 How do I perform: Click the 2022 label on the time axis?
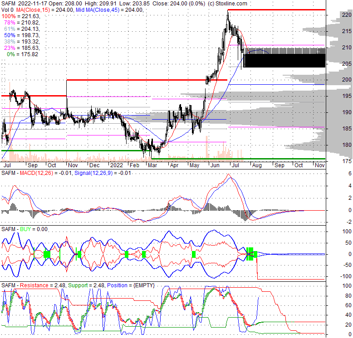tap(117, 165)
